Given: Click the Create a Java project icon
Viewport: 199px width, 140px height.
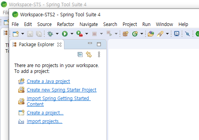Looking at the screenshot, I should tap(21, 81).
